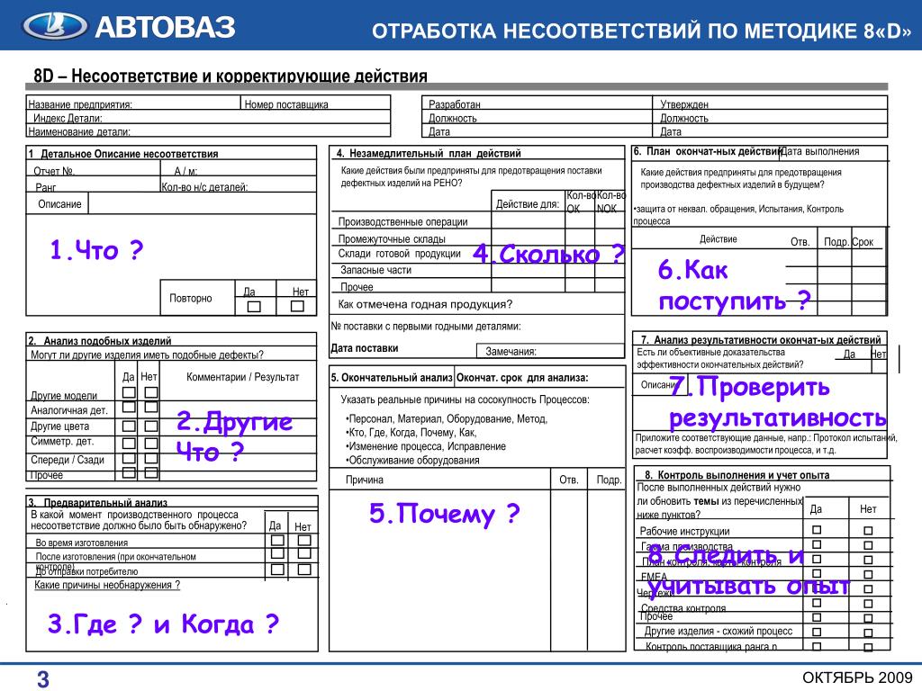922x691 pixels.
Task: Check Нет for Гамма производства
Action: (868, 544)
